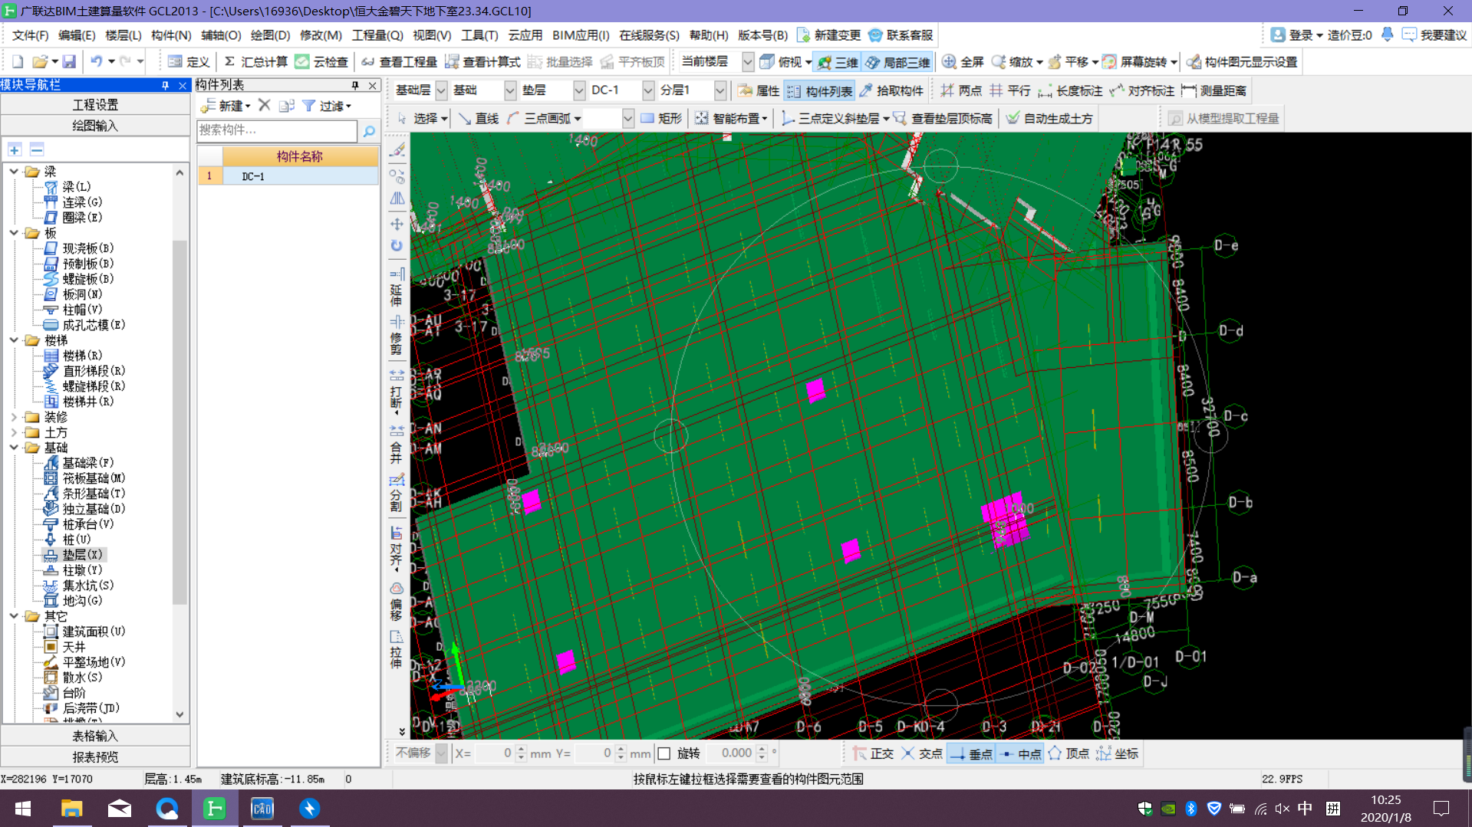The height and width of the screenshot is (827, 1472).
Task: Click the 表格输入 panel button
Action: coord(95,736)
